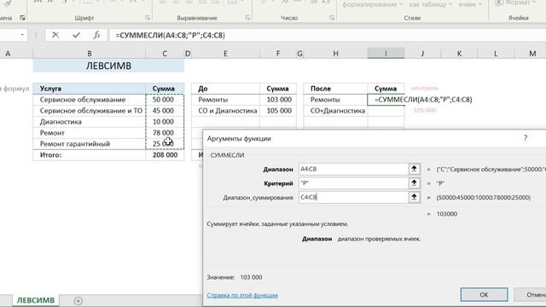This screenshot has width=546, height=307.
Task: Open the Выравнивание group dialog launcher
Action: tap(247, 18)
